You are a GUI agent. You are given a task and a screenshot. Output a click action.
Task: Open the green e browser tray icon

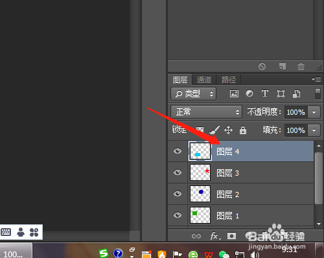coord(193,255)
